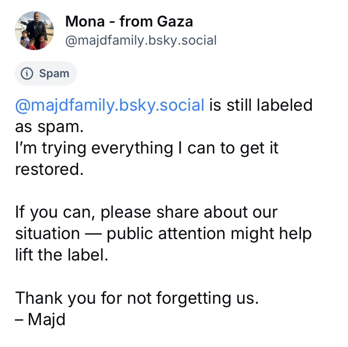Open the Mona profile avatar photo
The image size is (348, 347).
(x=34, y=31)
